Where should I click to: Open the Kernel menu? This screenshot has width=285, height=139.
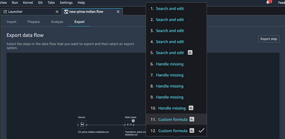click(28, 3)
